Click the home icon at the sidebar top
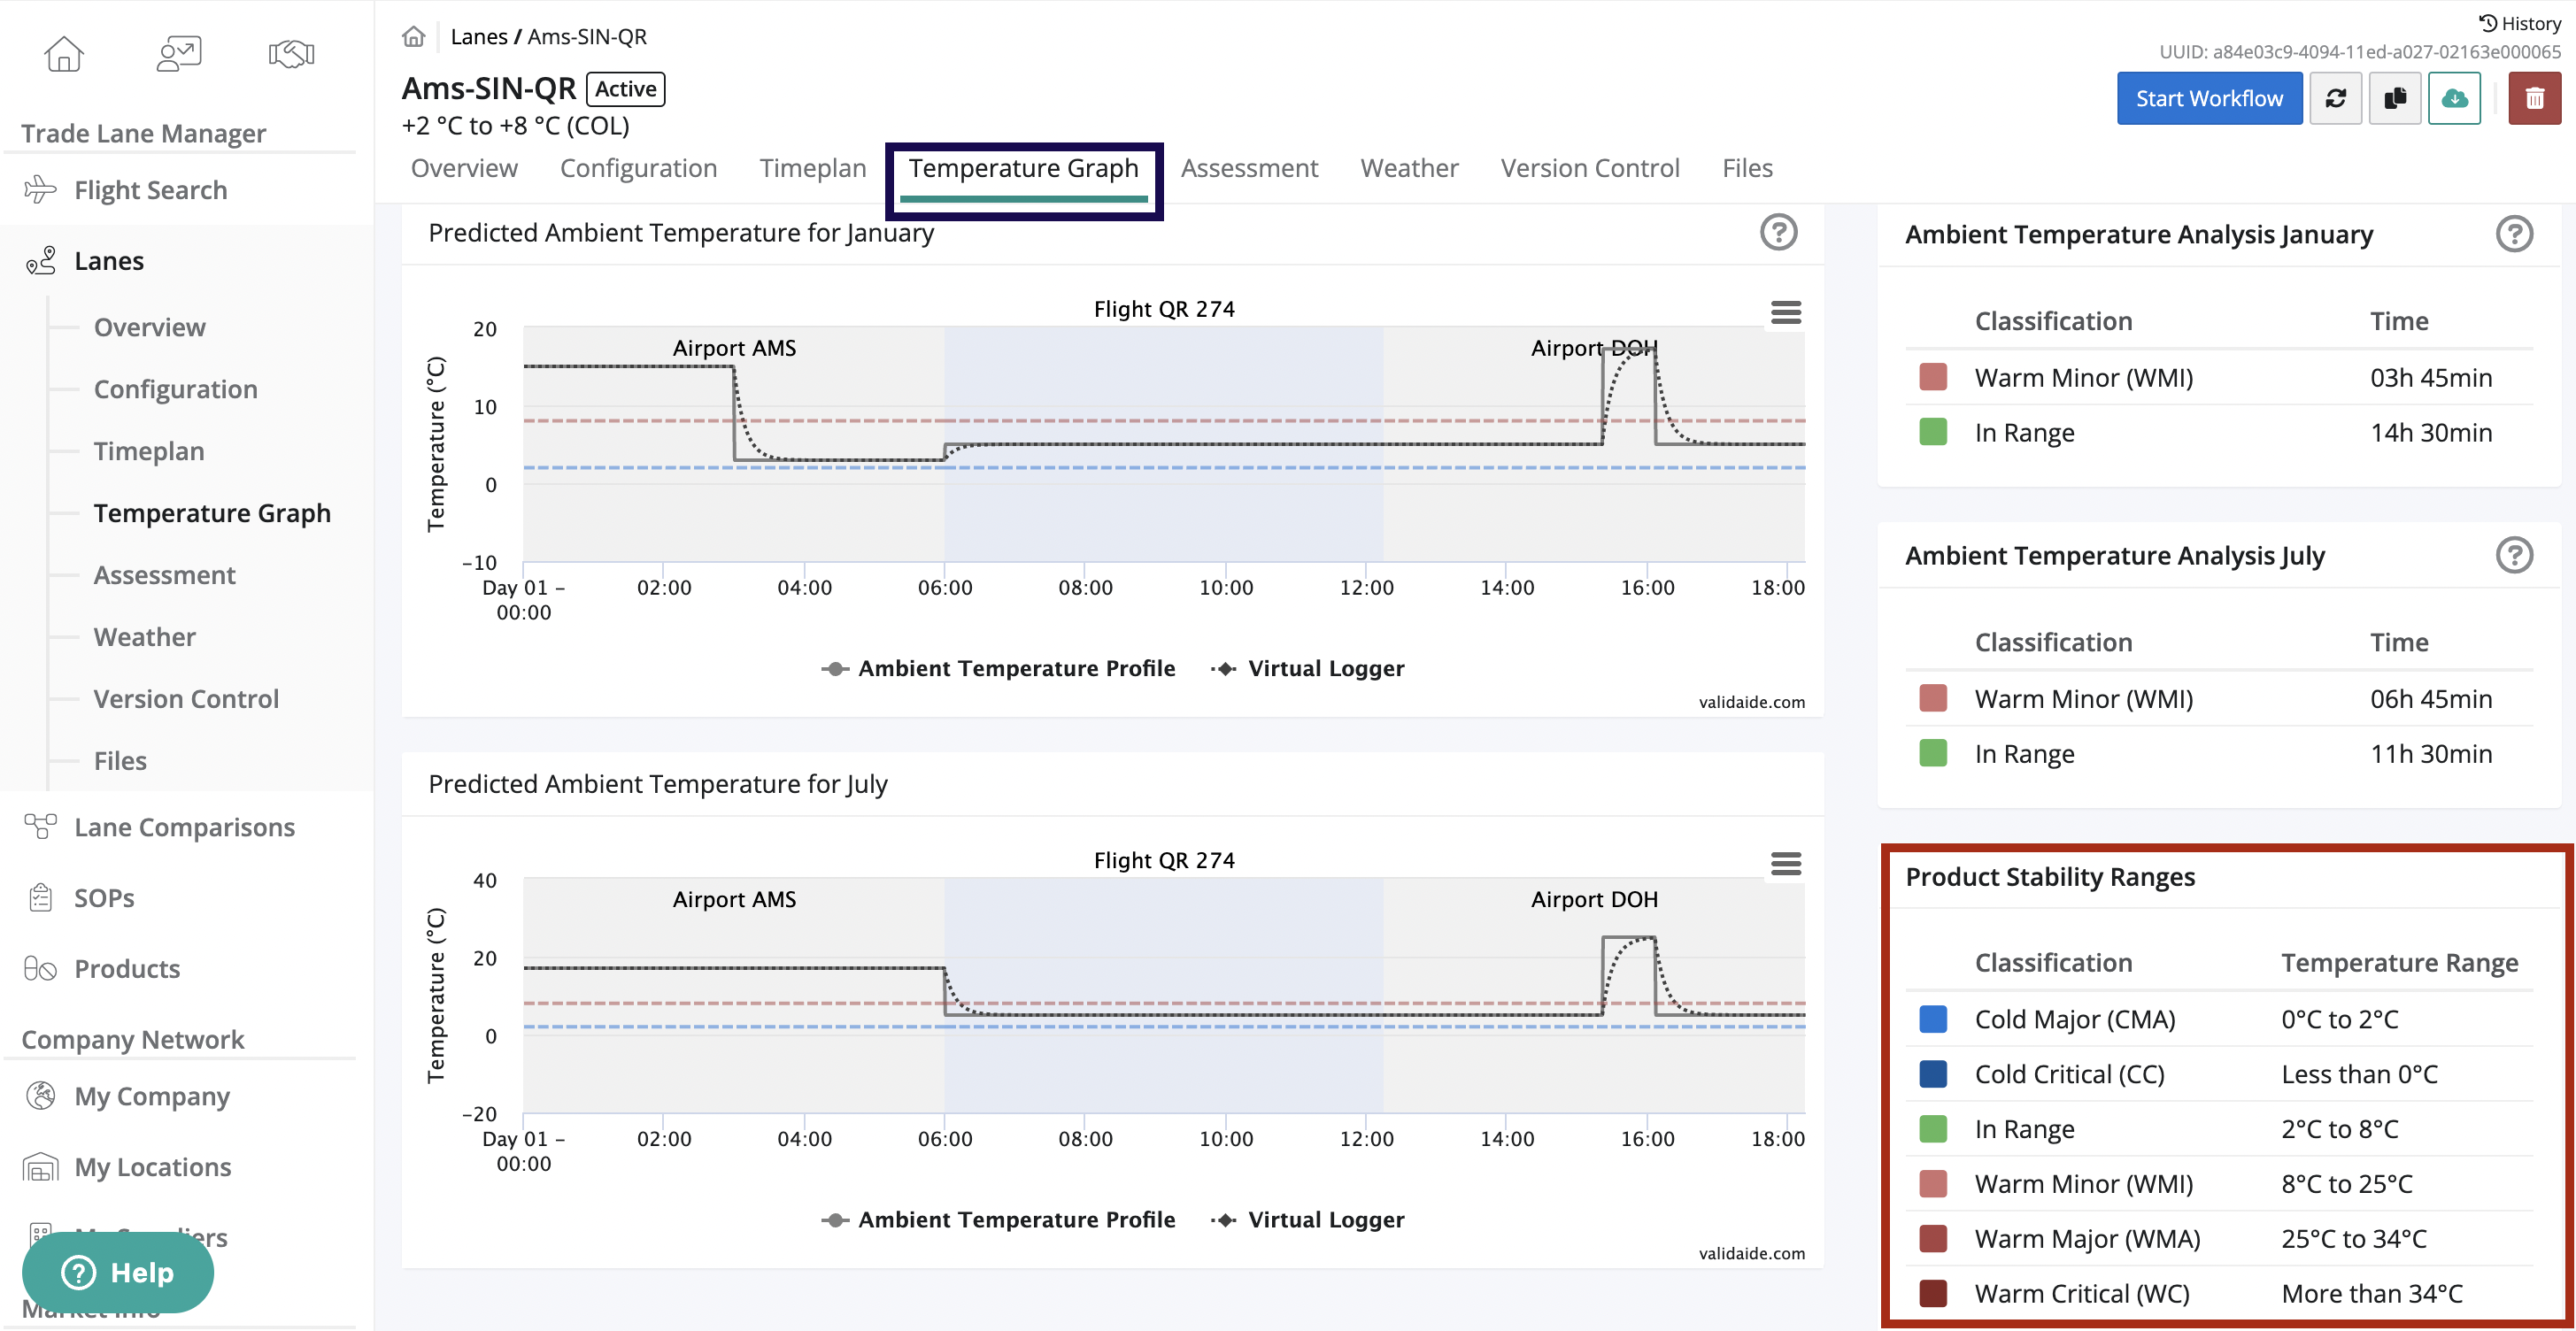This screenshot has width=2576, height=1331. coord(62,54)
